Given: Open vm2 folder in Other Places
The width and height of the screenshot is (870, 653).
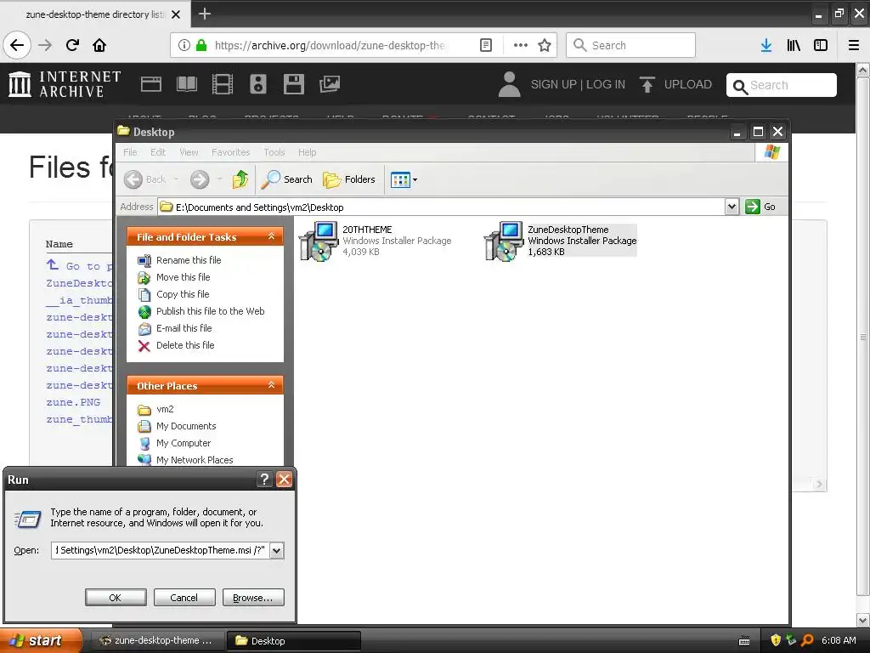Looking at the screenshot, I should point(155,409).
